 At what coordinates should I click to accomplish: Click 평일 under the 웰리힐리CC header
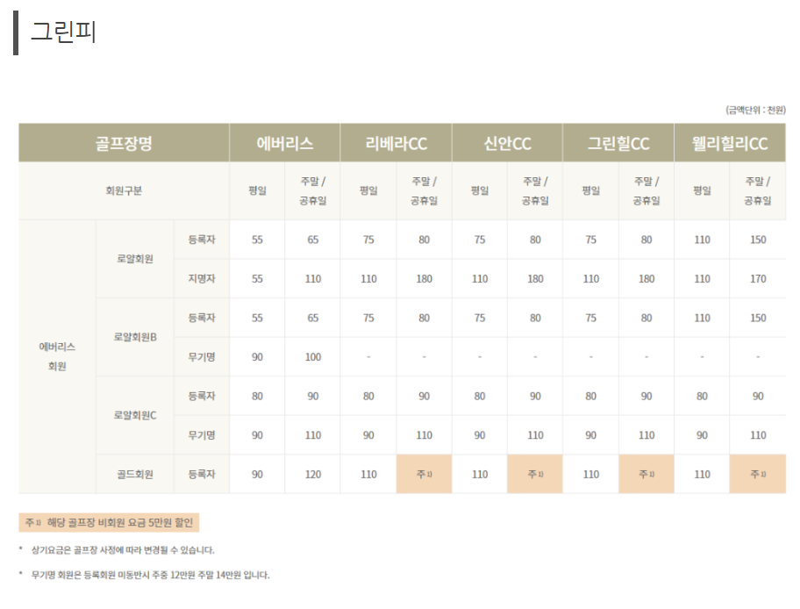click(702, 191)
